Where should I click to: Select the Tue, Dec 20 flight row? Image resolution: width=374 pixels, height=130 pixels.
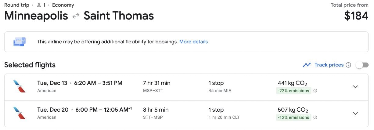[186, 114]
